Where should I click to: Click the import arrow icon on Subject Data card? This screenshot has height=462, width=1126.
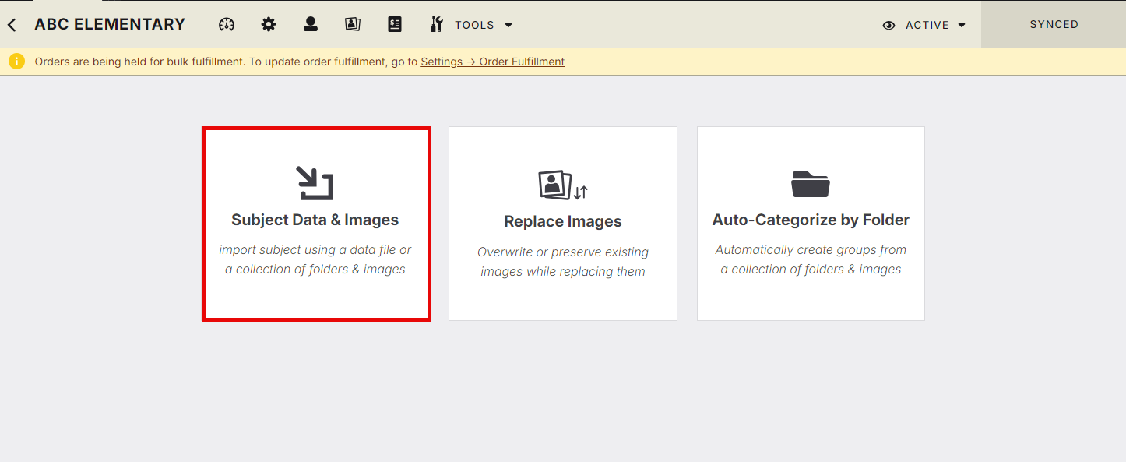click(x=315, y=183)
